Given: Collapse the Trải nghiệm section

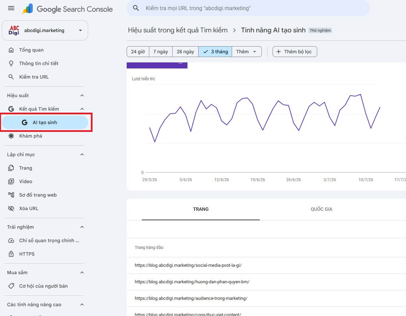Looking at the screenshot, I should click(x=82, y=227).
